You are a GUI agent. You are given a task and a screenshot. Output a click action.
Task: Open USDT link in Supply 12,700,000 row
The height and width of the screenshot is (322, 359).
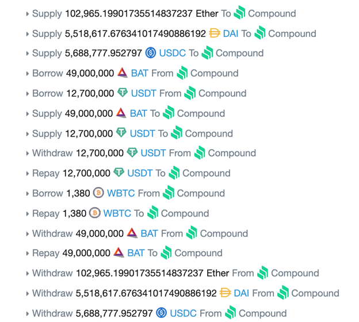click(142, 133)
